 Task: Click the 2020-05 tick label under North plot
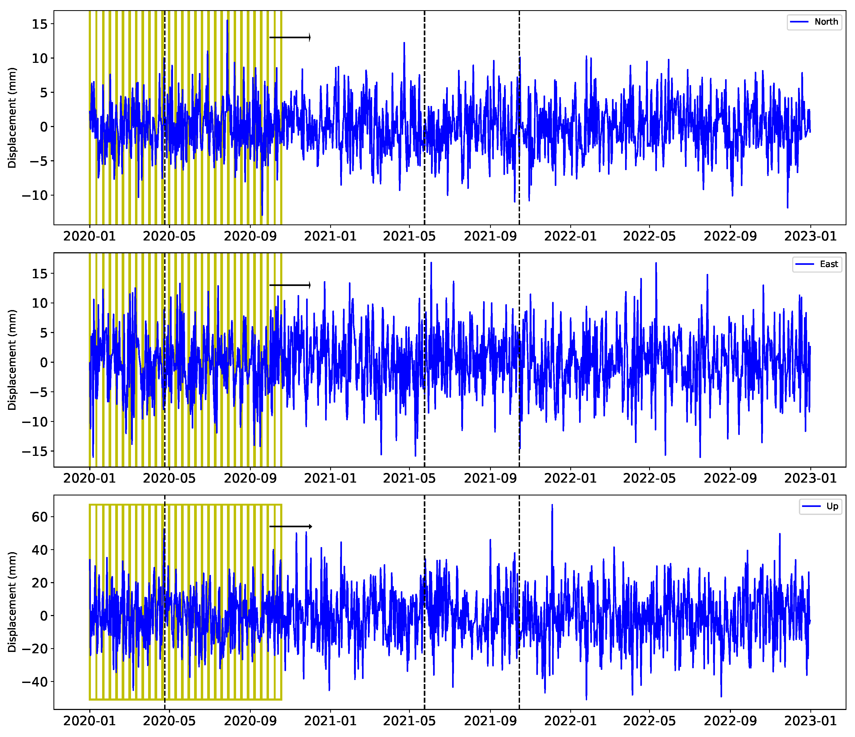[169, 236]
